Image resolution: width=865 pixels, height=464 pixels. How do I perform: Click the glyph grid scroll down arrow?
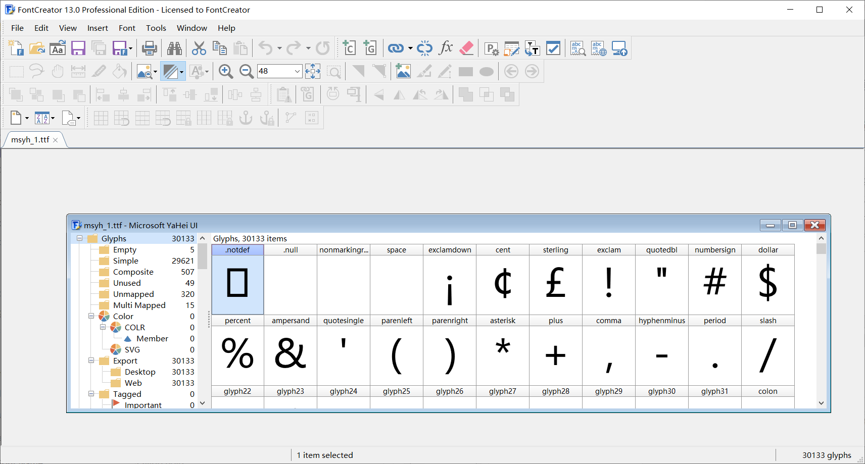click(x=821, y=403)
